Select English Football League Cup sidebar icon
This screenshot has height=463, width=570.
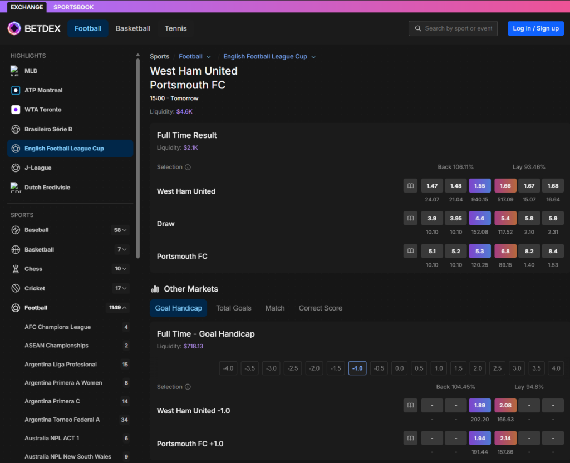[16, 148]
